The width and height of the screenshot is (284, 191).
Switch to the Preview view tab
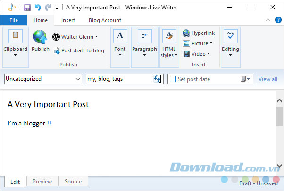pyautogui.click(x=42, y=182)
